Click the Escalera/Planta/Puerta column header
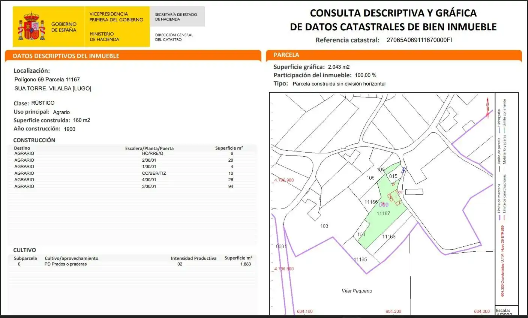The height and width of the screenshot is (318, 528). 149,148
